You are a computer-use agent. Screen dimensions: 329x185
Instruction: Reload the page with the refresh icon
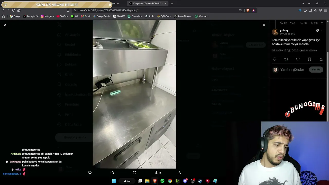click(x=14, y=10)
